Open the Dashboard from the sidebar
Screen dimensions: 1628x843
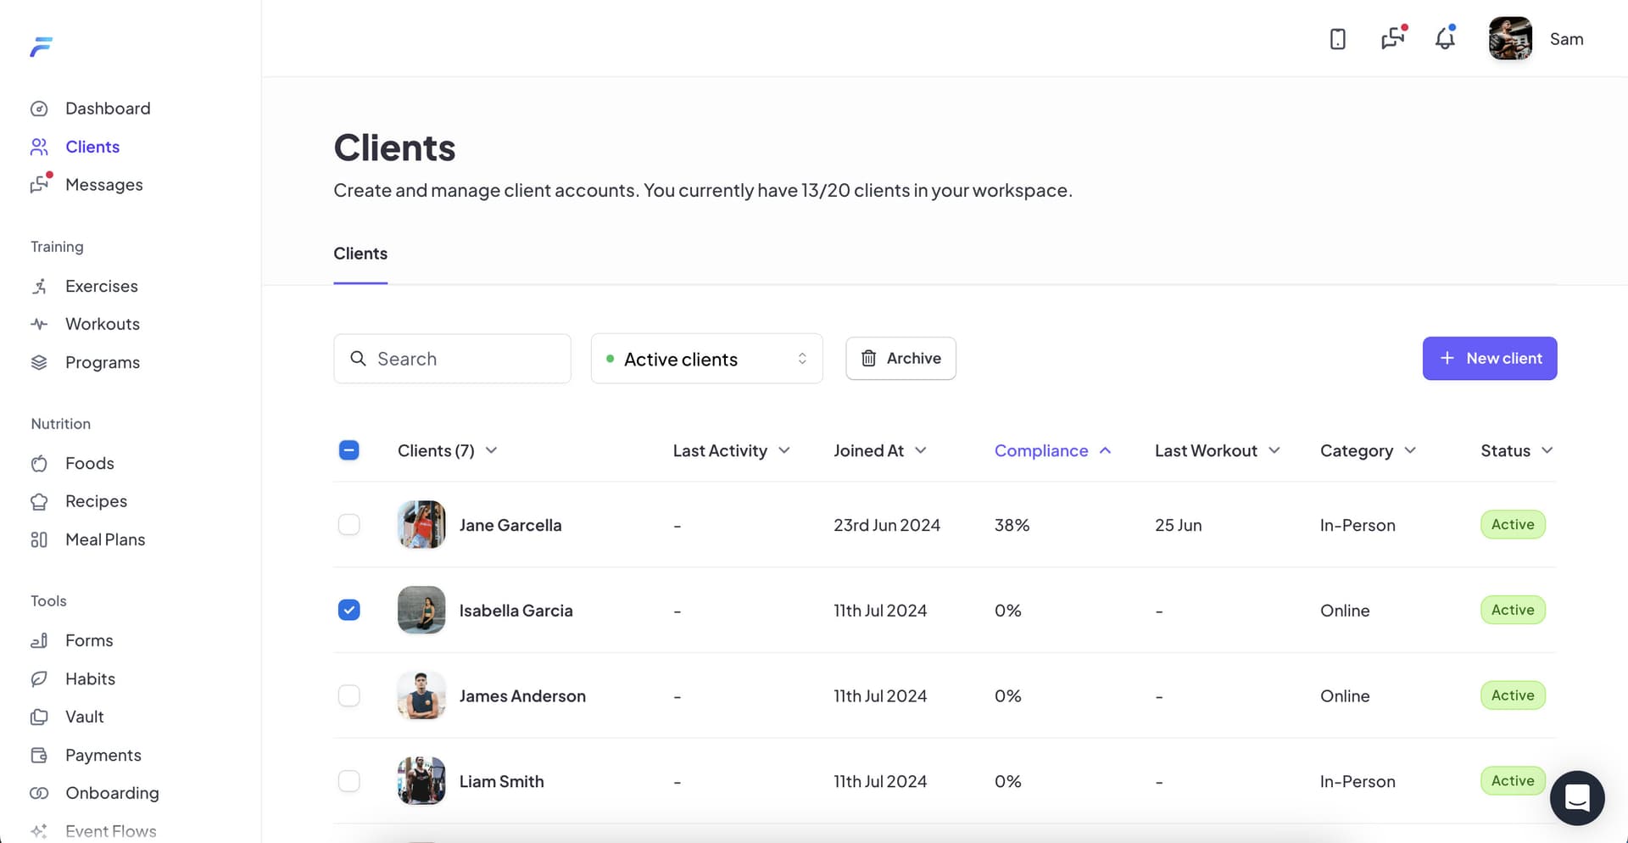click(108, 108)
